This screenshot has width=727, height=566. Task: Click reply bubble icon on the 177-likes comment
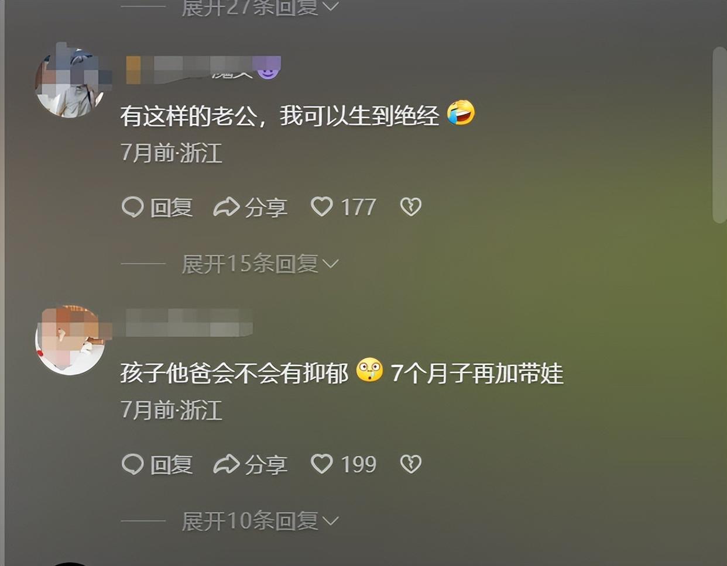coord(133,207)
